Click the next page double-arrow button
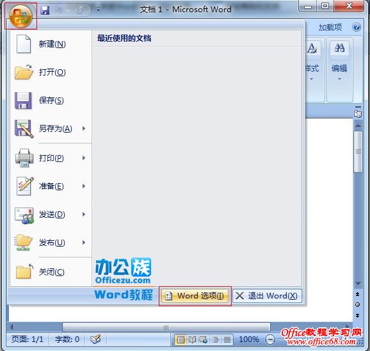Screen dimensions: 370x351 click(357, 316)
